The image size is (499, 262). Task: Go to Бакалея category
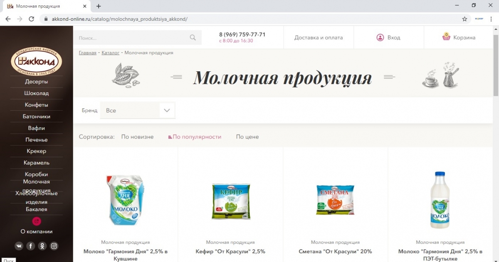click(x=37, y=209)
